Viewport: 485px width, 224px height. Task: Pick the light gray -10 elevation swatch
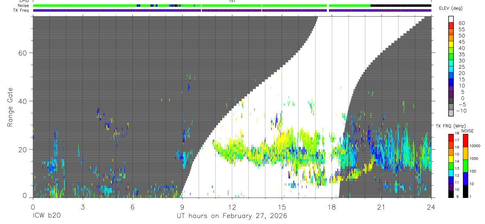pos(451,113)
